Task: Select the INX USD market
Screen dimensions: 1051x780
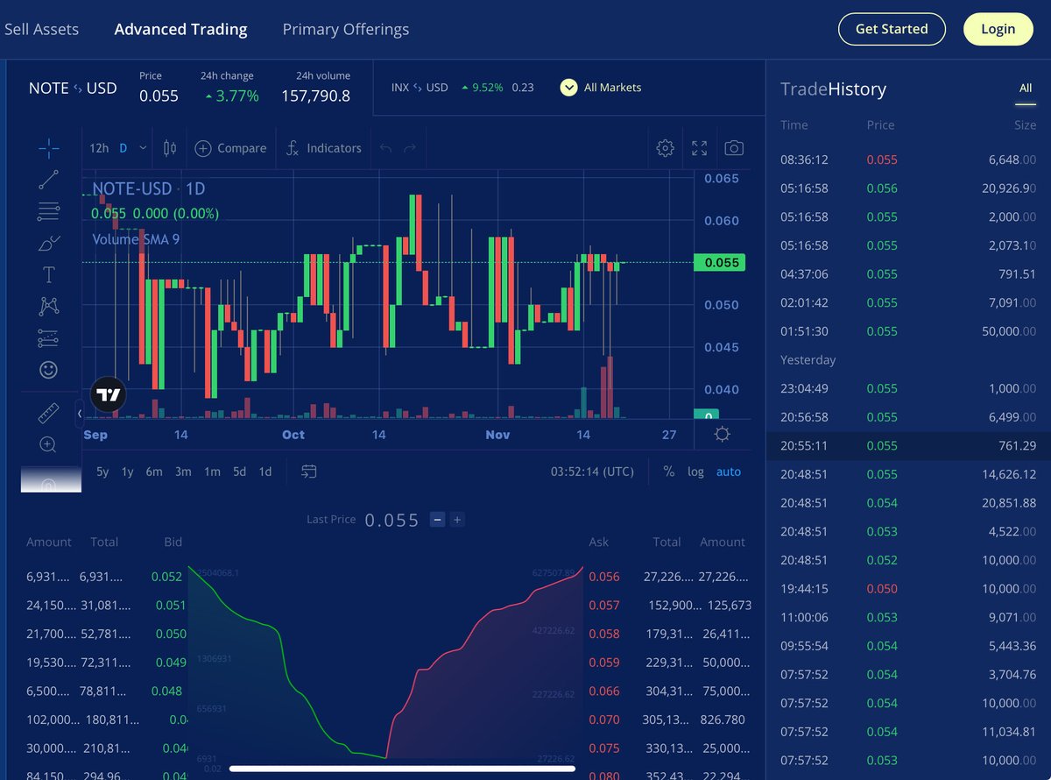Action: point(462,88)
